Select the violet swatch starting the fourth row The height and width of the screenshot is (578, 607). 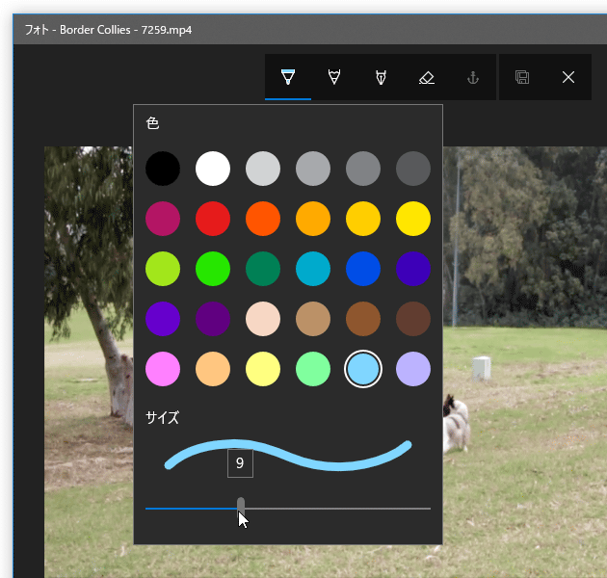pyautogui.click(x=163, y=319)
